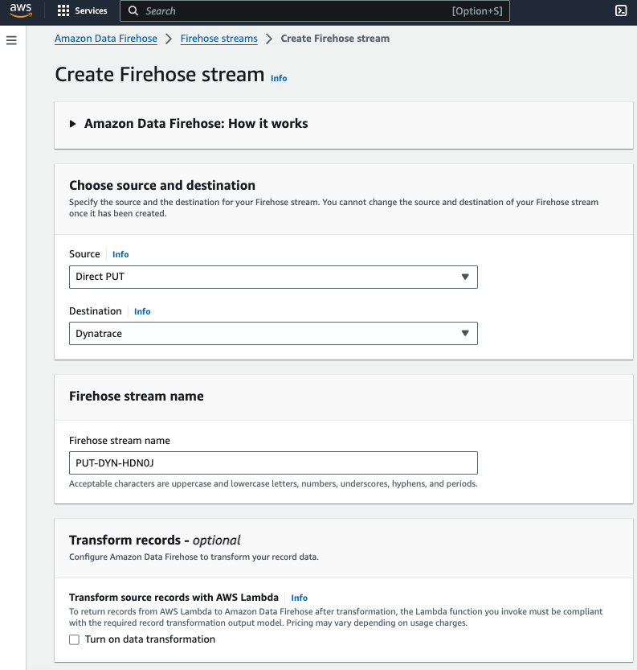Go to Amazon Data Firehose breadcrumb
The image size is (637, 670).
pyautogui.click(x=106, y=39)
